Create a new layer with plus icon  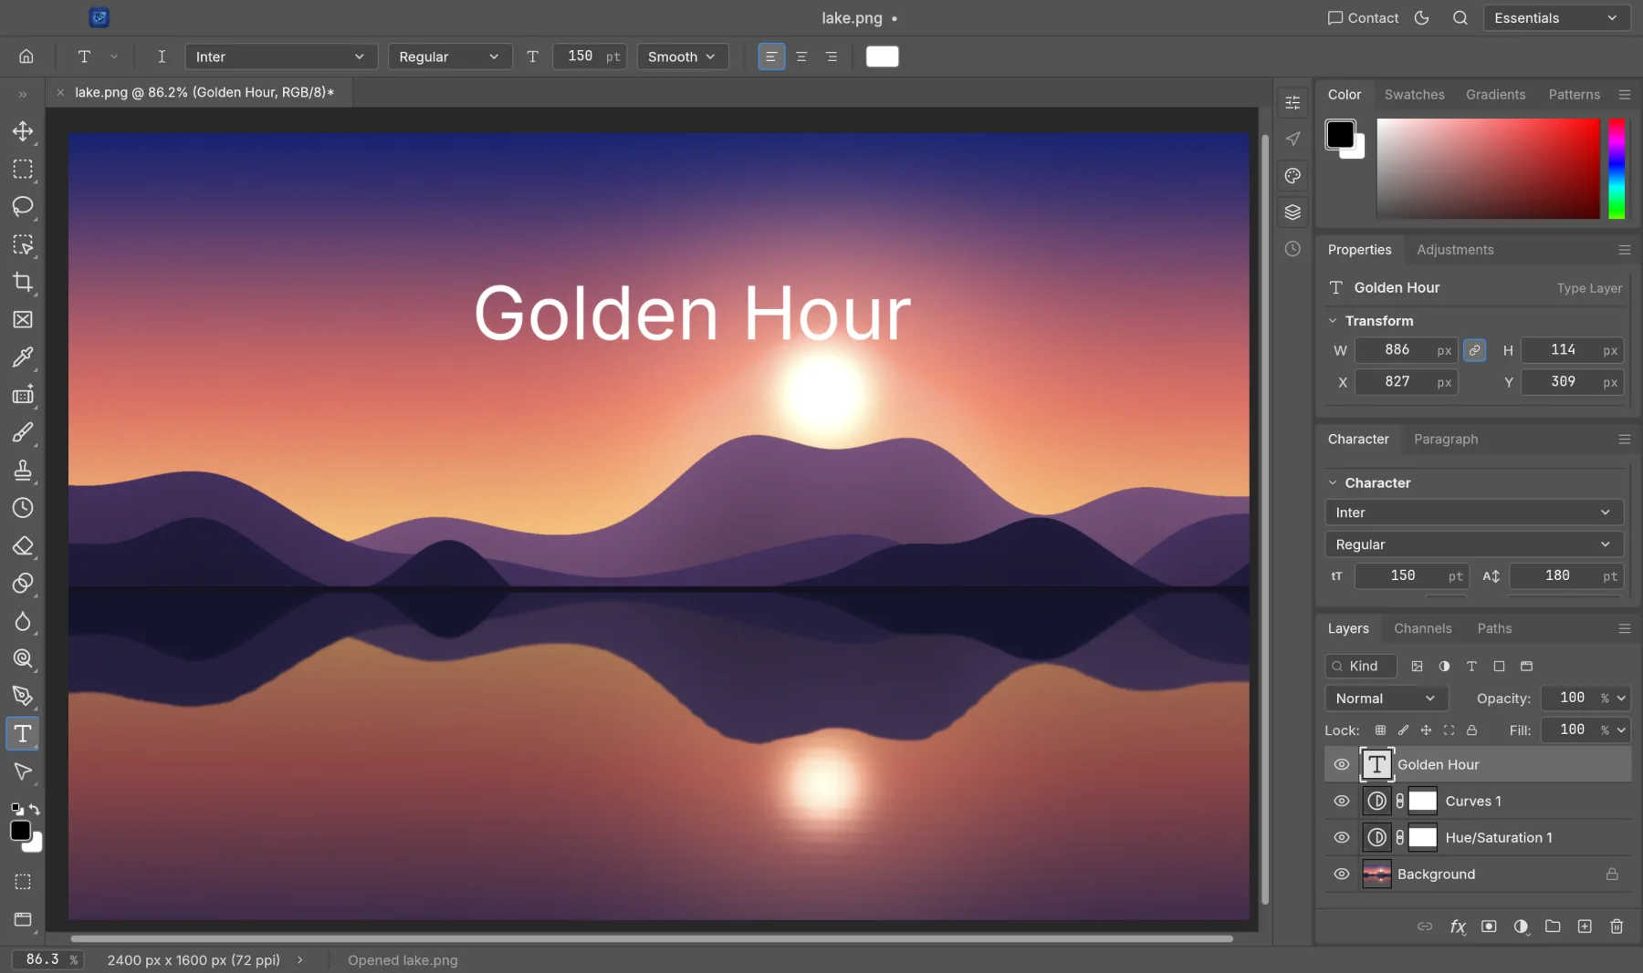1585,926
